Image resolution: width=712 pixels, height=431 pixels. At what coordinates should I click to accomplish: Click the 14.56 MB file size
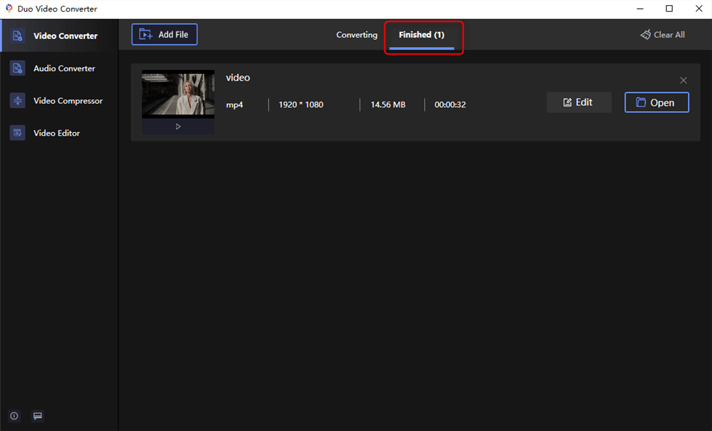(x=388, y=104)
